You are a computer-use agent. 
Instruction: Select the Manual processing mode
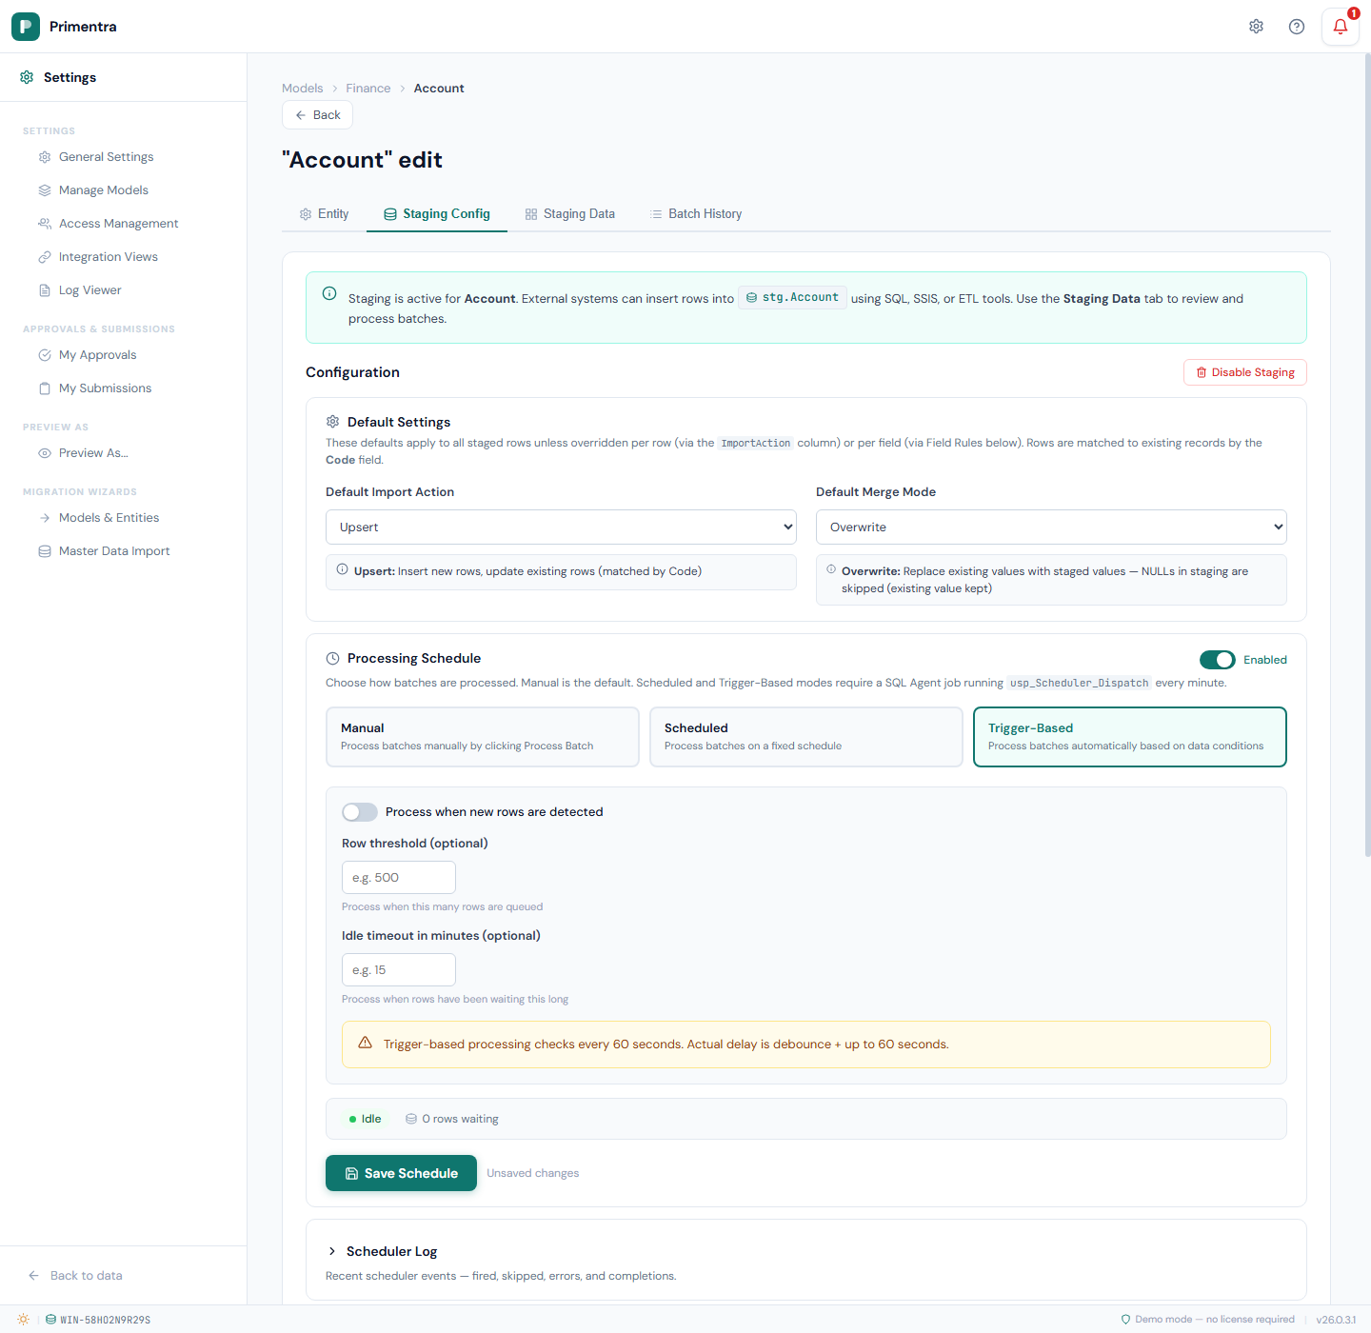pos(482,736)
